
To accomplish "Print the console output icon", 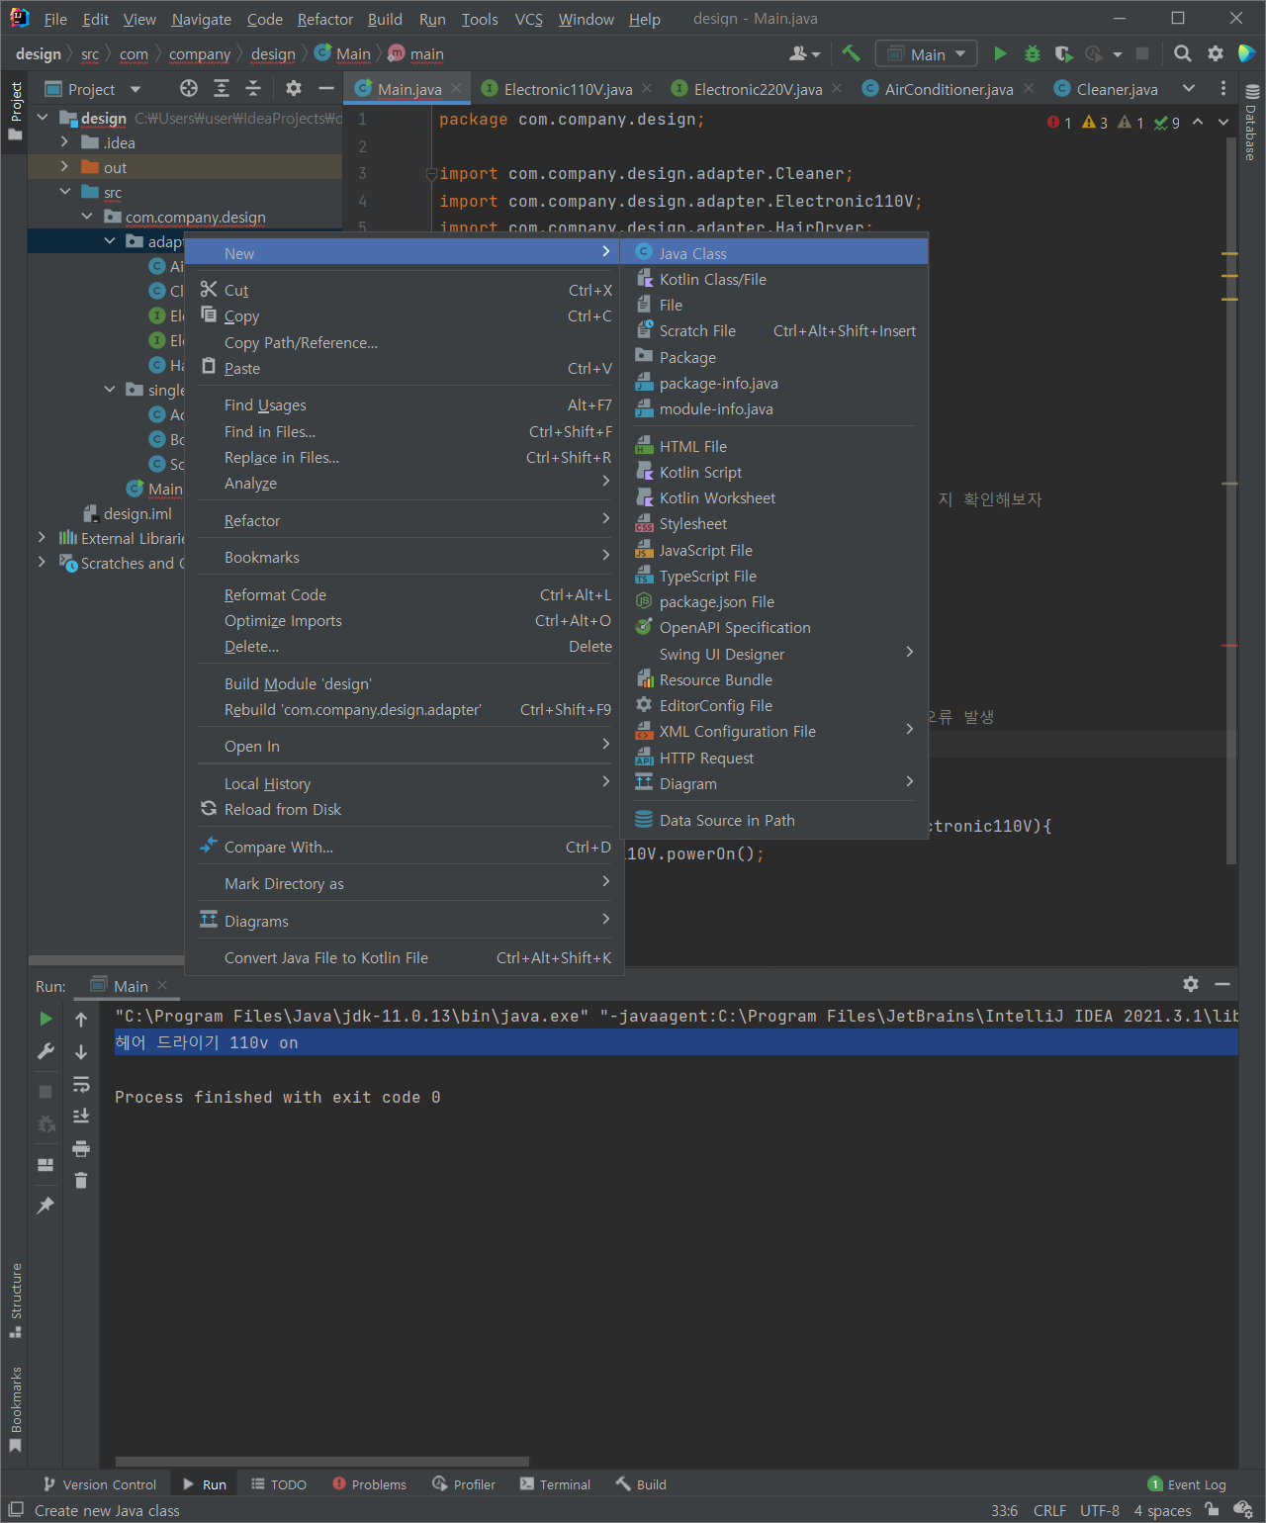I will pos(81,1148).
